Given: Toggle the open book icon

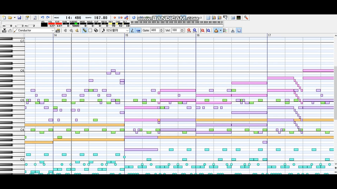Looking at the screenshot, I should point(239,30).
